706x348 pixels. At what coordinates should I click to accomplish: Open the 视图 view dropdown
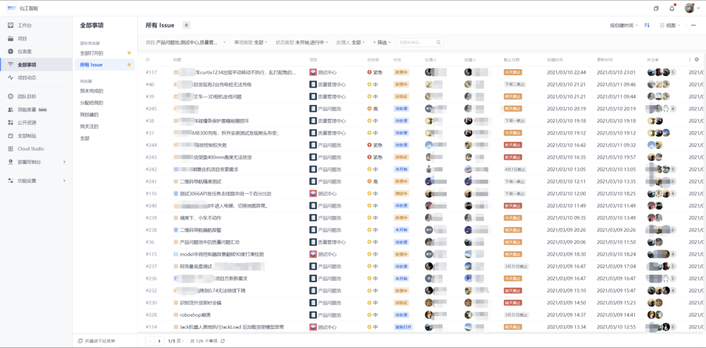670,25
